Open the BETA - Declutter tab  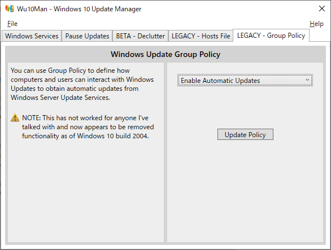[141, 36]
